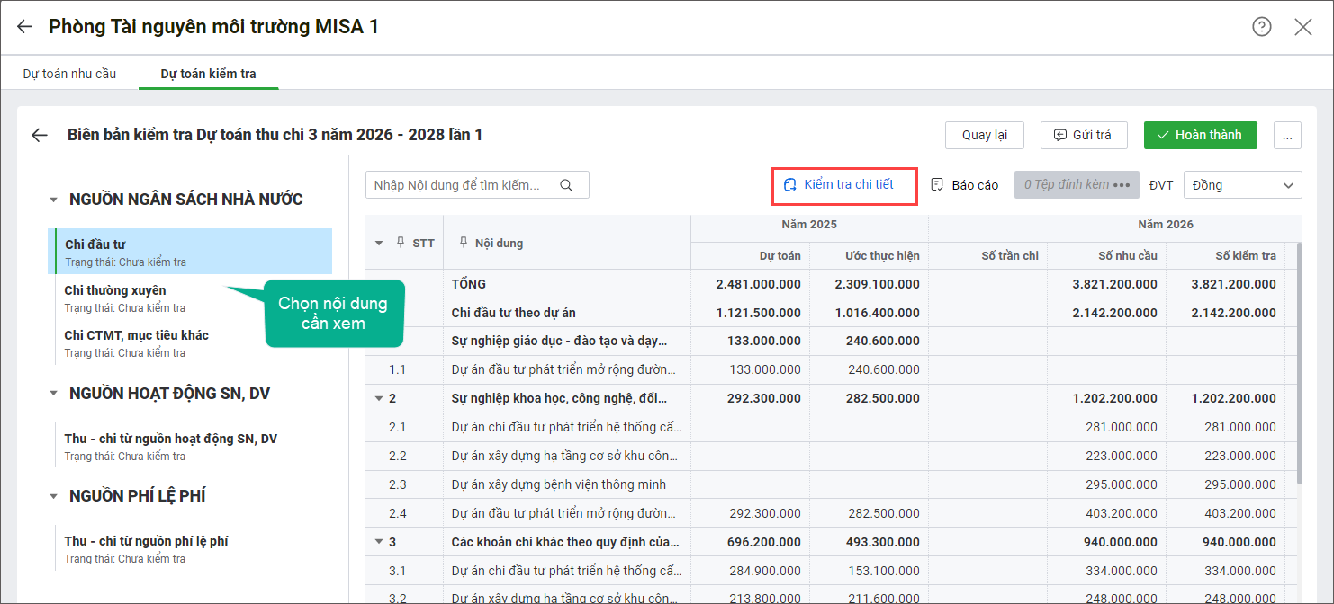Switch to Dự toán nhu cầu tab
Image resolution: width=1334 pixels, height=604 pixels.
pyautogui.click(x=69, y=74)
